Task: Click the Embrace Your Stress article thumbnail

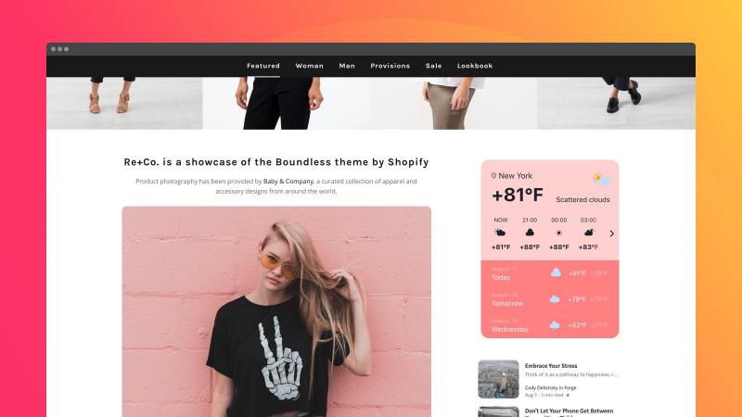Action: tap(498, 379)
